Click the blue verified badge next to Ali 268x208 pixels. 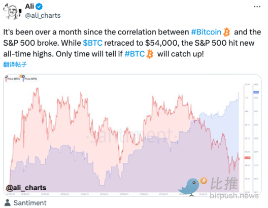[39, 7]
